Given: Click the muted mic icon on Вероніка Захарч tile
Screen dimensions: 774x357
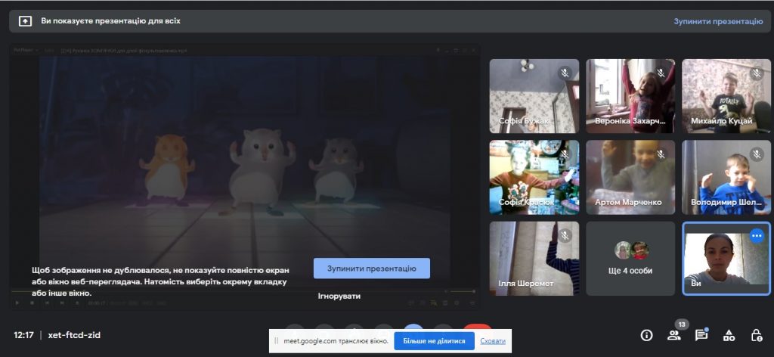Looking at the screenshot, I should click(x=661, y=73).
